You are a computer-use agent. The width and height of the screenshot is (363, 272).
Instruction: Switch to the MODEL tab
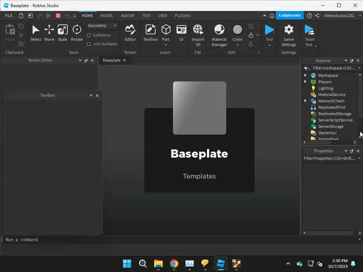tap(107, 16)
